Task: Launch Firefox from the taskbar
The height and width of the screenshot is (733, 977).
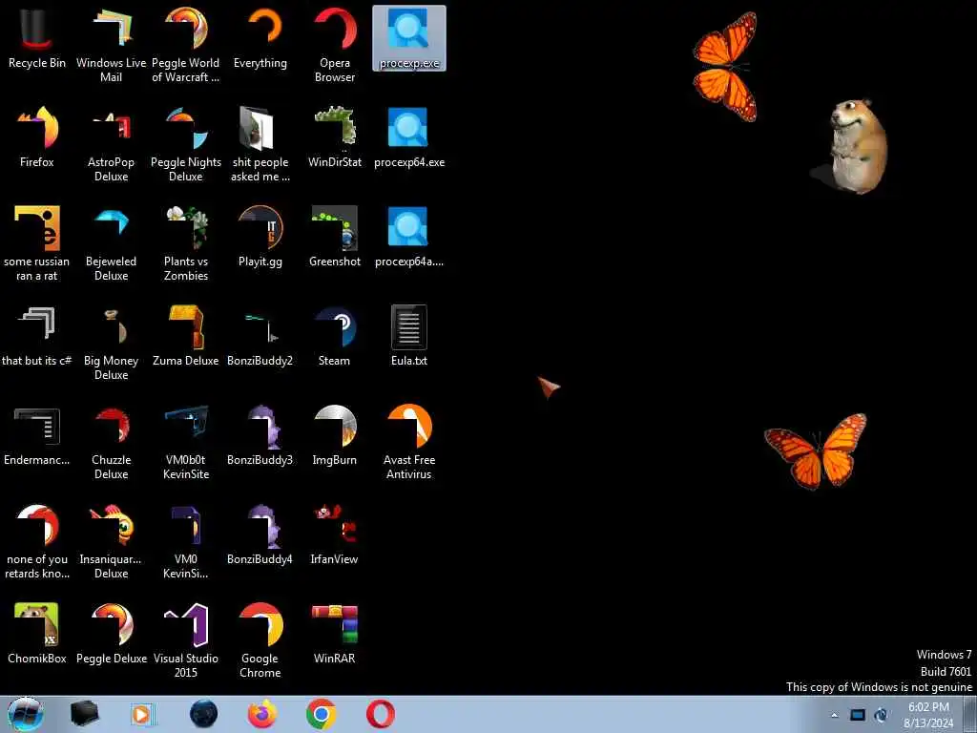Action: [x=262, y=714]
